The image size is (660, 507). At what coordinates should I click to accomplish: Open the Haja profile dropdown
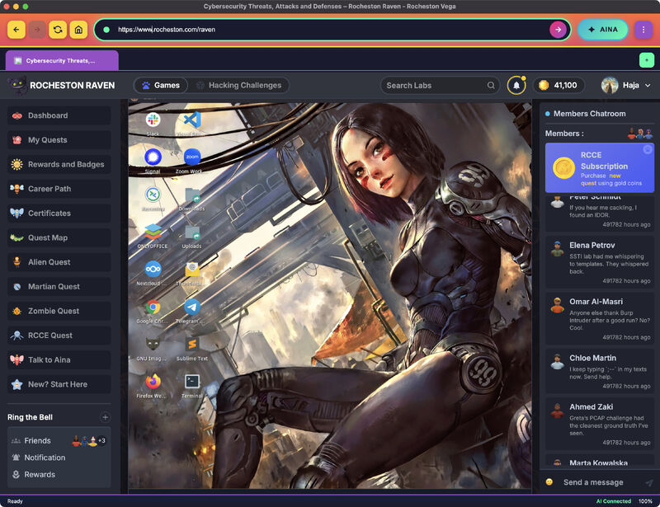pyautogui.click(x=626, y=85)
